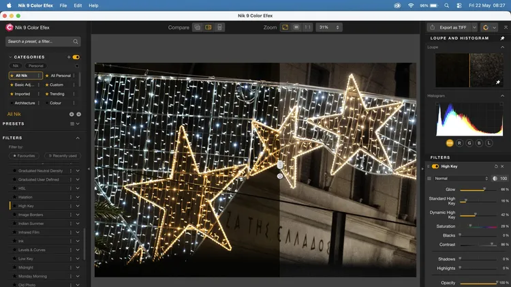
Task: Click the Wi-Fi status icon
Action: coord(411,5)
